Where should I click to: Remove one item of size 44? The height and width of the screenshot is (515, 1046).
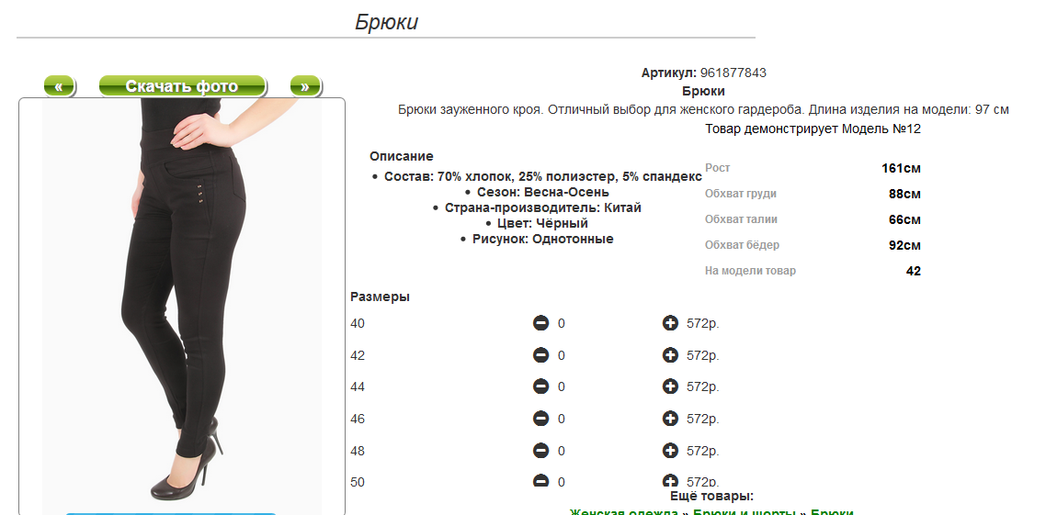541,387
